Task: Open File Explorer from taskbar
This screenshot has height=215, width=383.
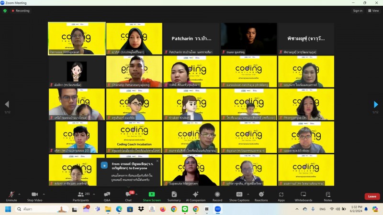Action: point(108,209)
